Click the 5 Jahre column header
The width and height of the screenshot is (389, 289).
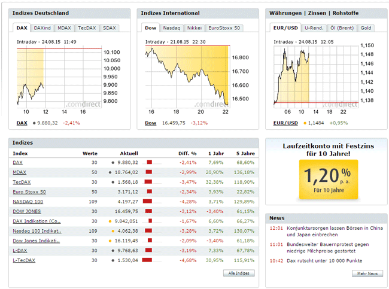pos(245,153)
